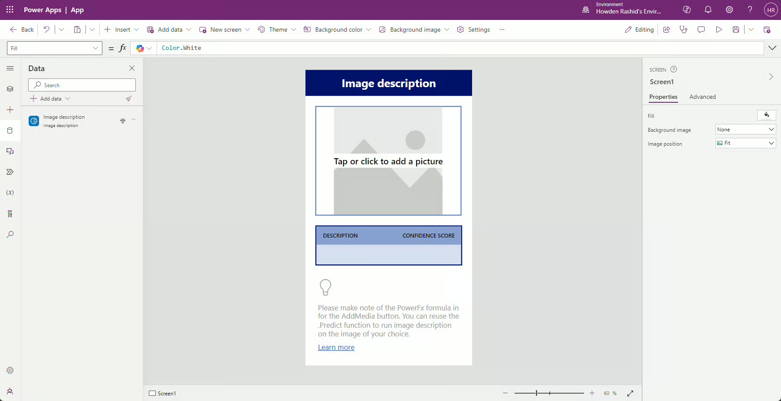The height and width of the screenshot is (401, 781).
Task: Zoom in with plus button
Action: (592, 393)
